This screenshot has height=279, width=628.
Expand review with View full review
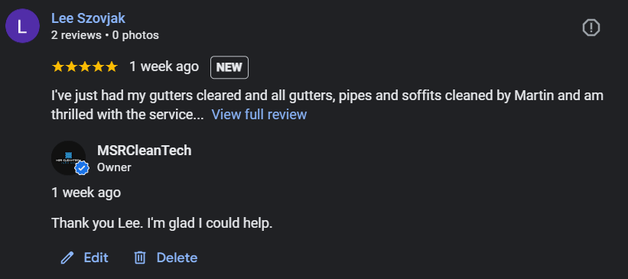click(259, 115)
